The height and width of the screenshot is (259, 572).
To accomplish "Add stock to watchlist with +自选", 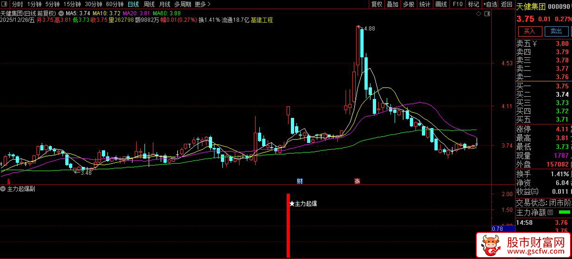I will [x=490, y=4].
